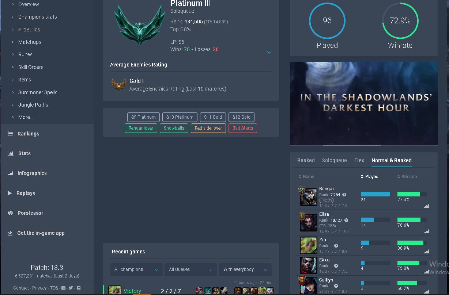The width and height of the screenshot is (449, 295).
Task: Open the Discord icon in footer
Action: pyautogui.click(x=79, y=288)
